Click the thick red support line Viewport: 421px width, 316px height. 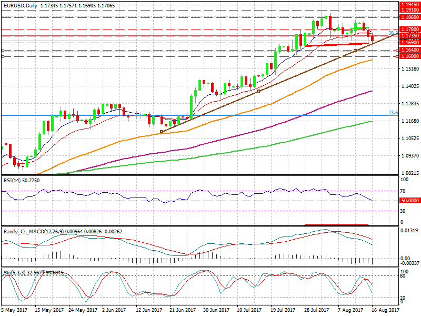click(x=337, y=45)
